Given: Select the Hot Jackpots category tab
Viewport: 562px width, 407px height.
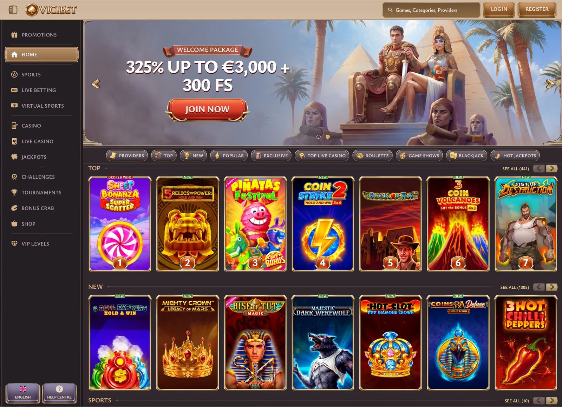Looking at the screenshot, I should tap(515, 155).
